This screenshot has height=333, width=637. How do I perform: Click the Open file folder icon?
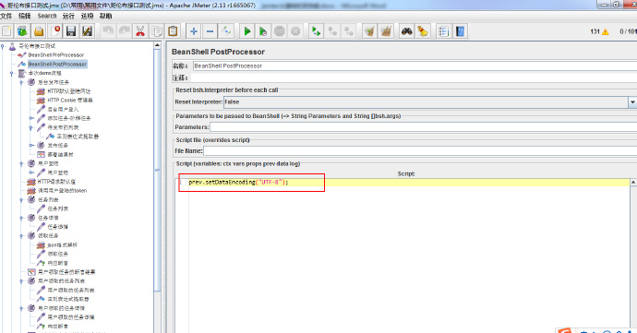[39, 31]
